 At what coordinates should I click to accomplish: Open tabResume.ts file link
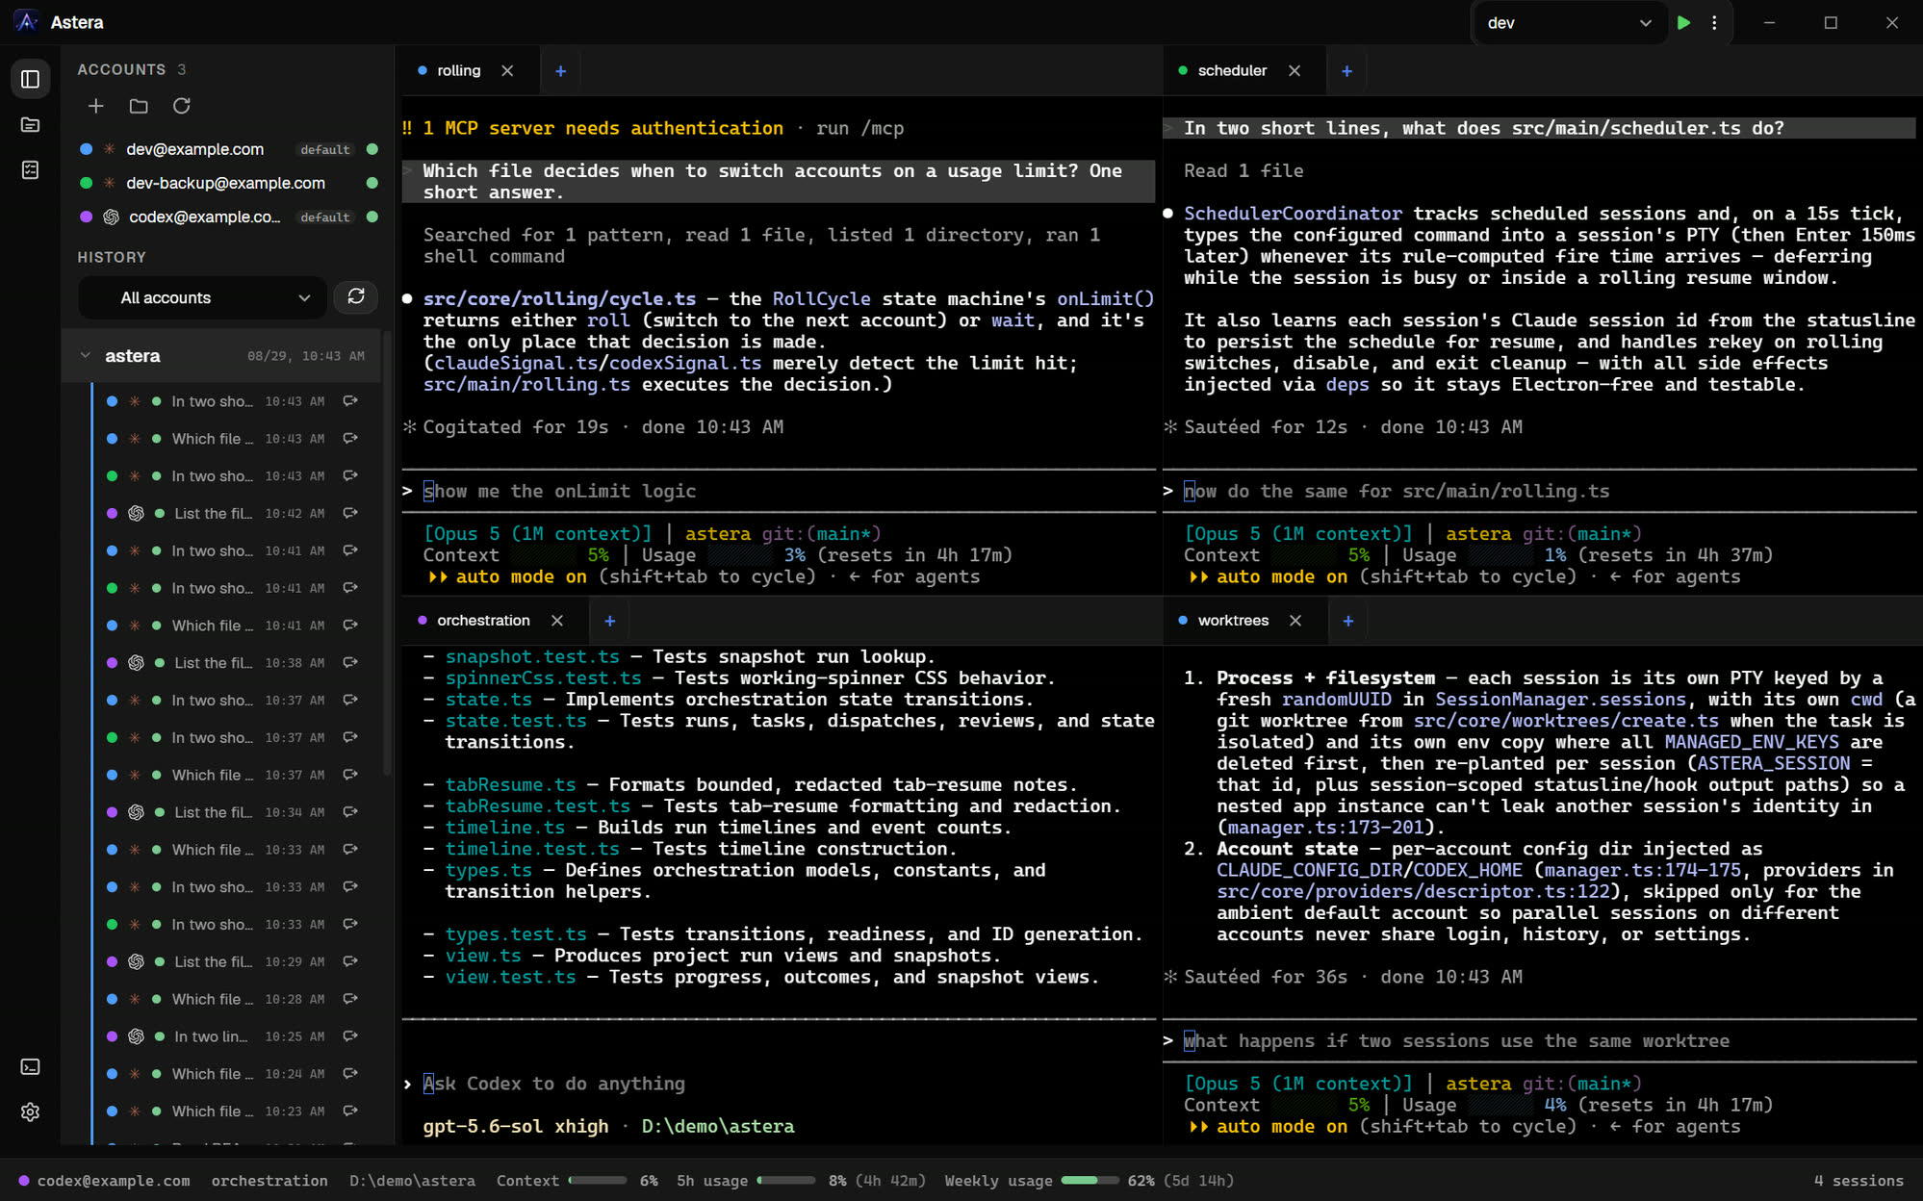(510, 784)
